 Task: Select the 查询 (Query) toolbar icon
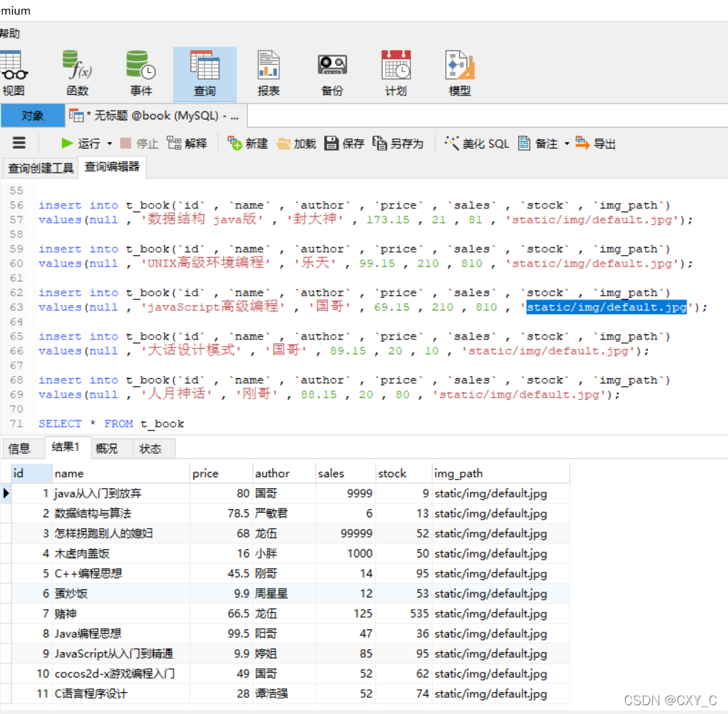[x=205, y=74]
